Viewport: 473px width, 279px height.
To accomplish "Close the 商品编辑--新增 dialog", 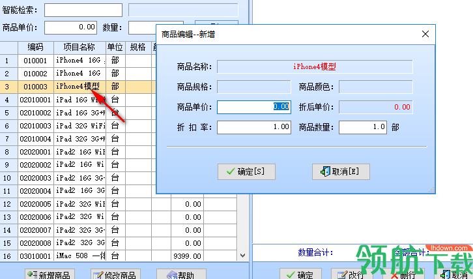I will [x=425, y=34].
